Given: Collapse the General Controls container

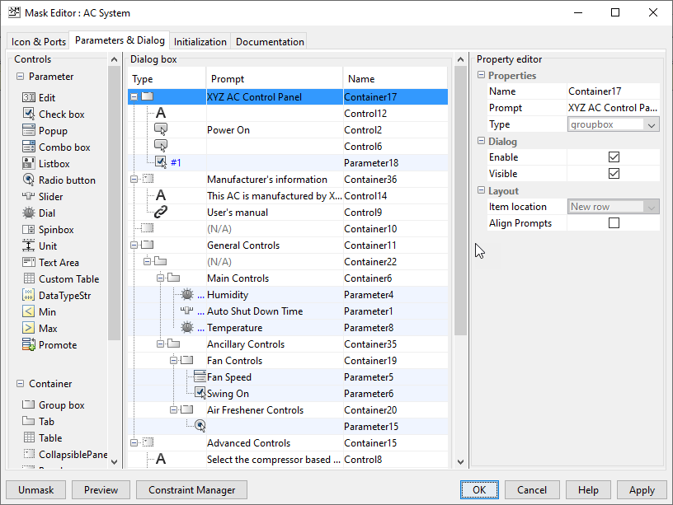Looking at the screenshot, I should [x=134, y=245].
